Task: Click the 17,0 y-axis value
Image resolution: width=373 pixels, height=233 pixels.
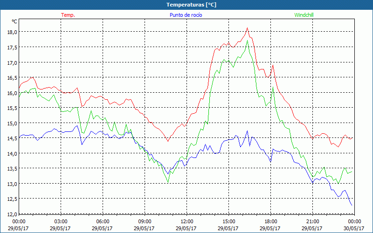Action: [x=12, y=63]
